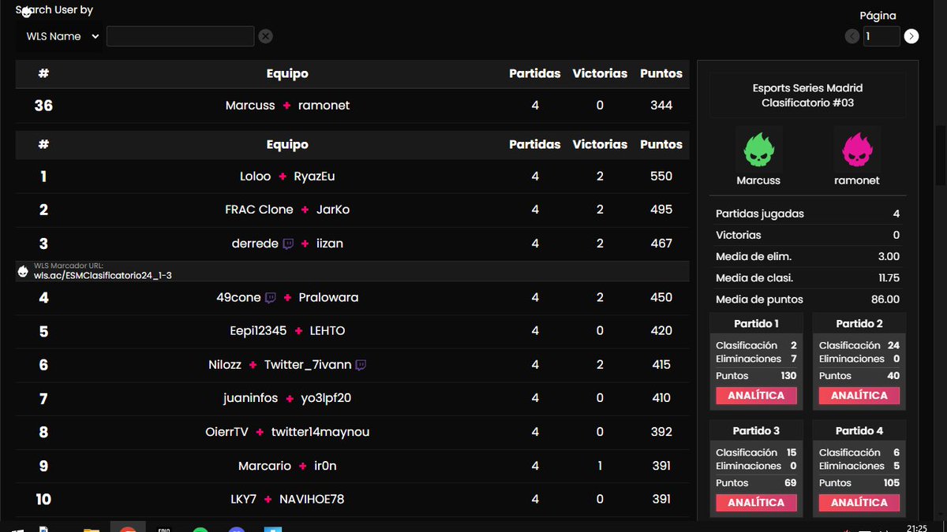947x532 pixels.
Task: Click the plus icon between 49cone and Pralowara
Action: pyautogui.click(x=288, y=298)
